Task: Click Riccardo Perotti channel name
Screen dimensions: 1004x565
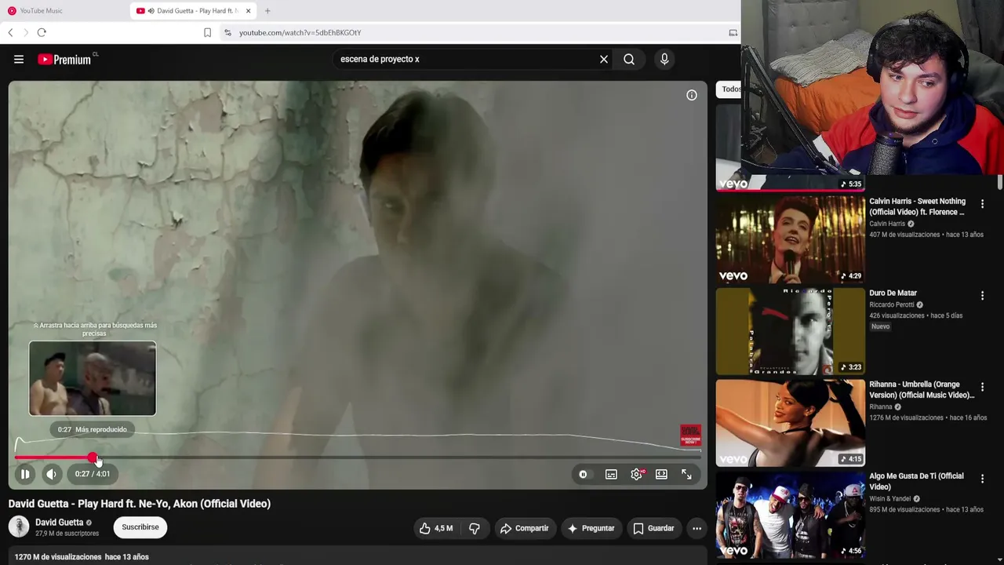Action: 892,304
